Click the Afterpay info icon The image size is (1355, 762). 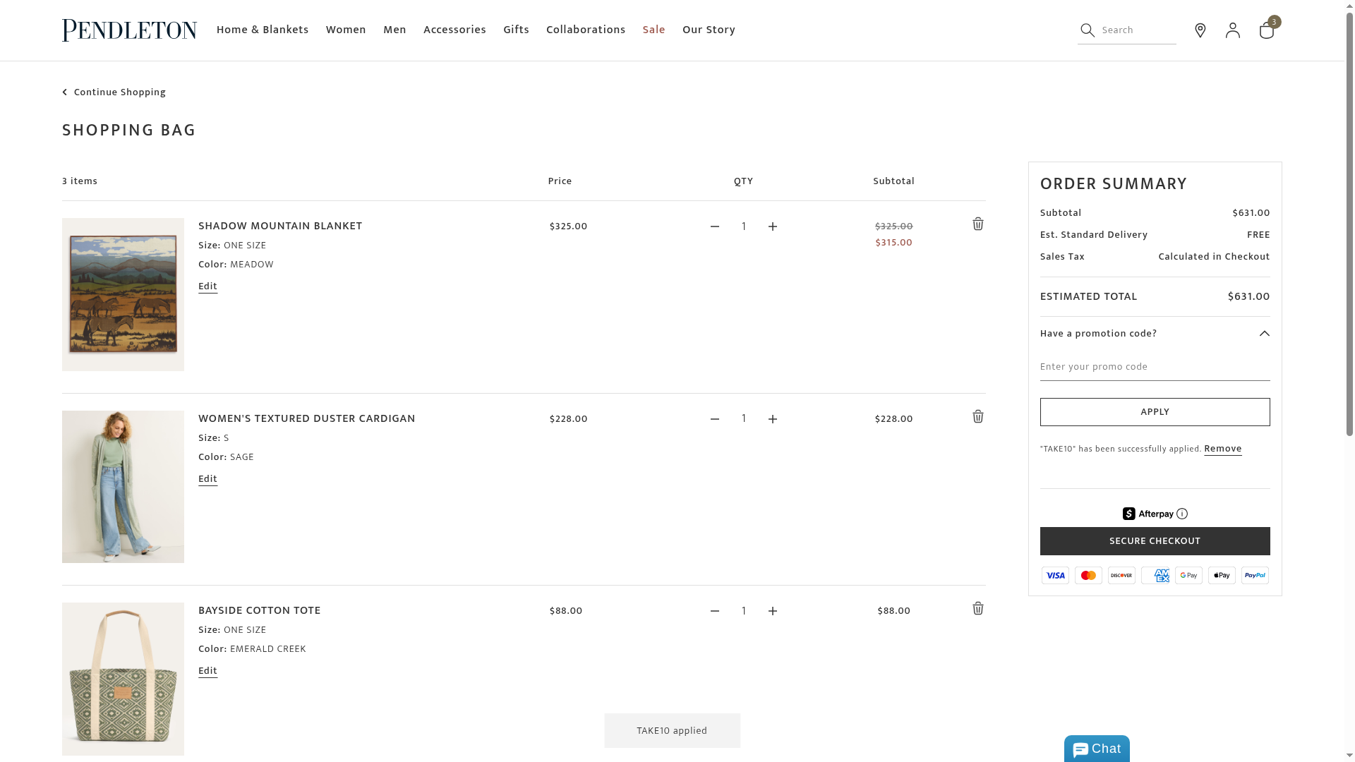click(x=1182, y=514)
